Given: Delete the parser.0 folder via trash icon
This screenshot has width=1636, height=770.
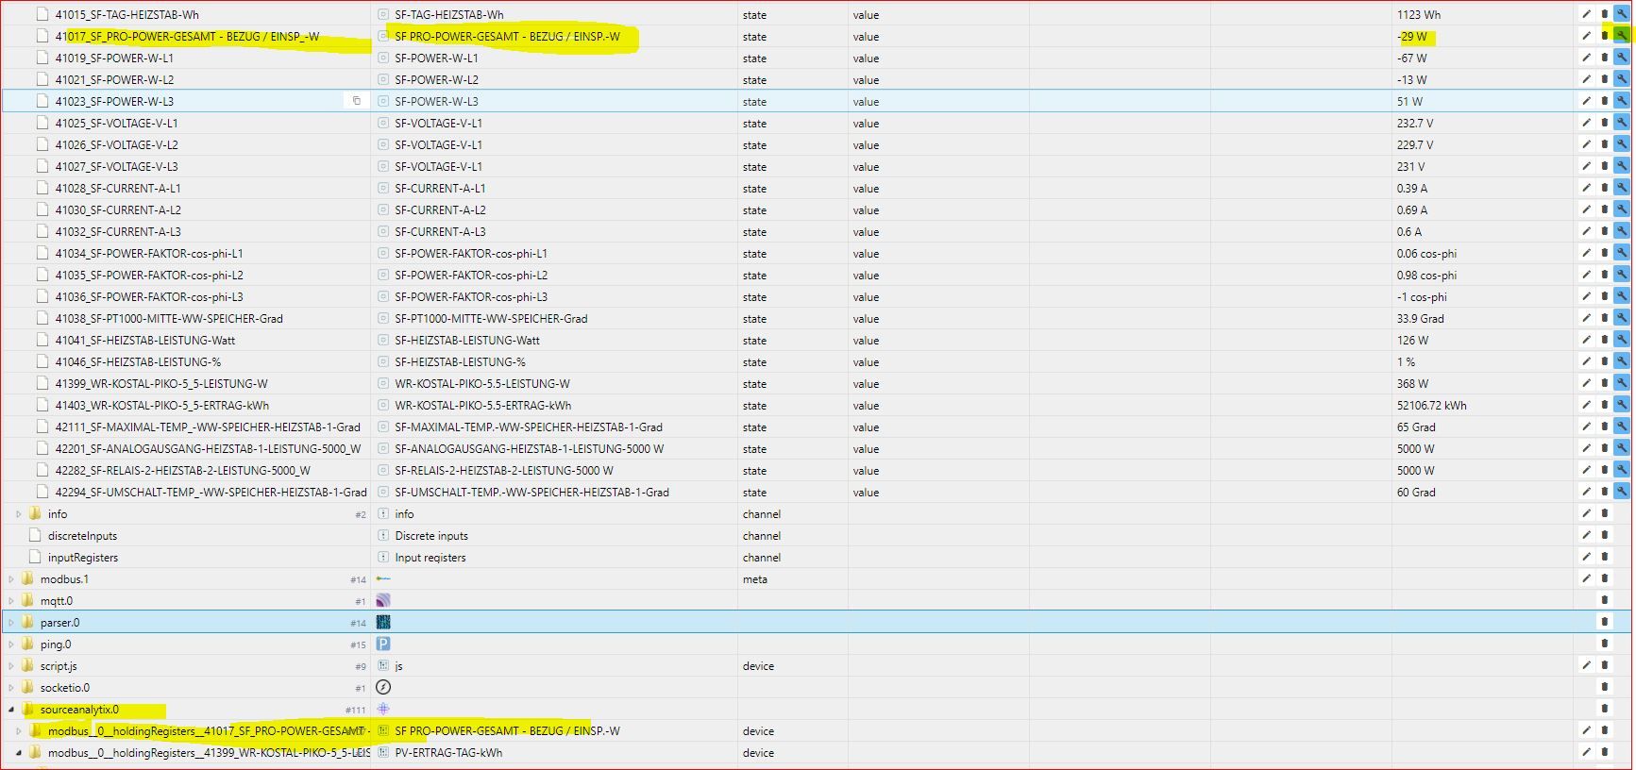Looking at the screenshot, I should (x=1604, y=622).
